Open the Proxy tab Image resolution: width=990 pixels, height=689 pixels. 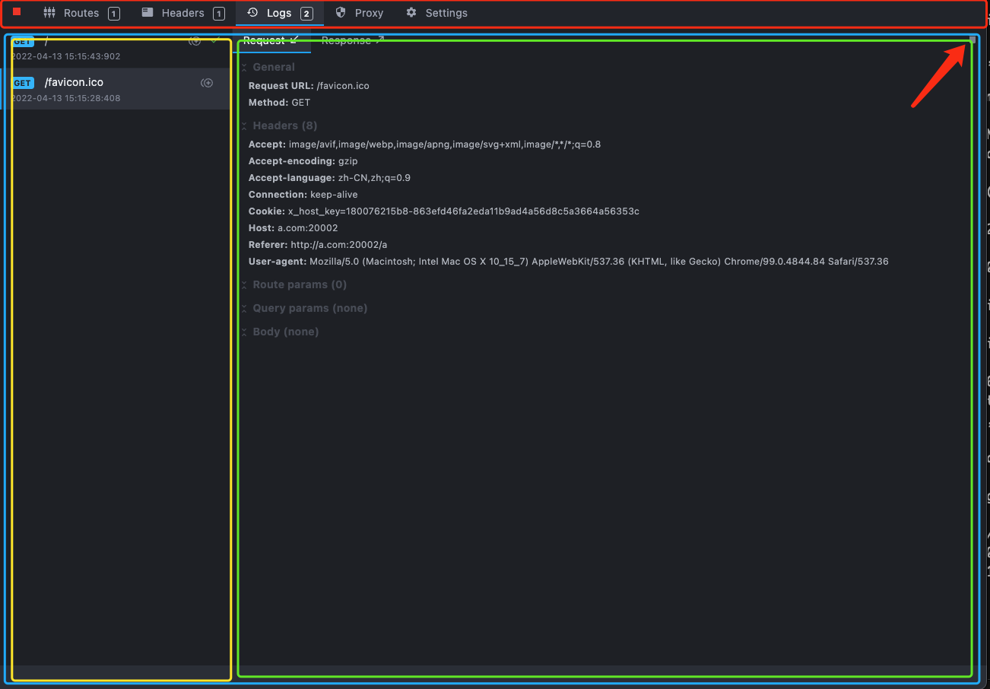(360, 13)
